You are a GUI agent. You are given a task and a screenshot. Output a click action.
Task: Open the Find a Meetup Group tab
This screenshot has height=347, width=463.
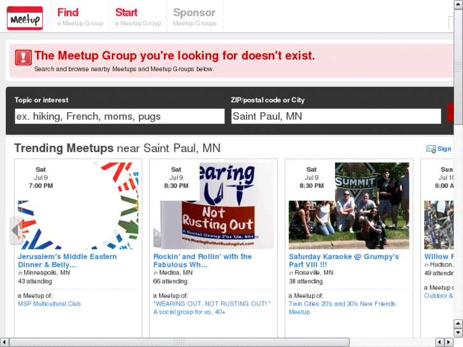coord(80,17)
